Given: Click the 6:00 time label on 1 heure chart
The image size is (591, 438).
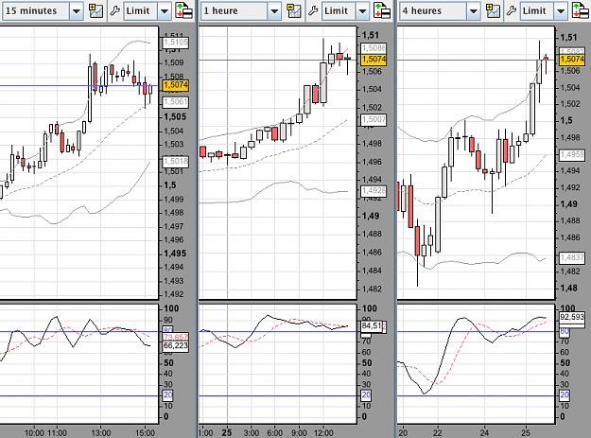Looking at the screenshot, I should click(x=275, y=432).
